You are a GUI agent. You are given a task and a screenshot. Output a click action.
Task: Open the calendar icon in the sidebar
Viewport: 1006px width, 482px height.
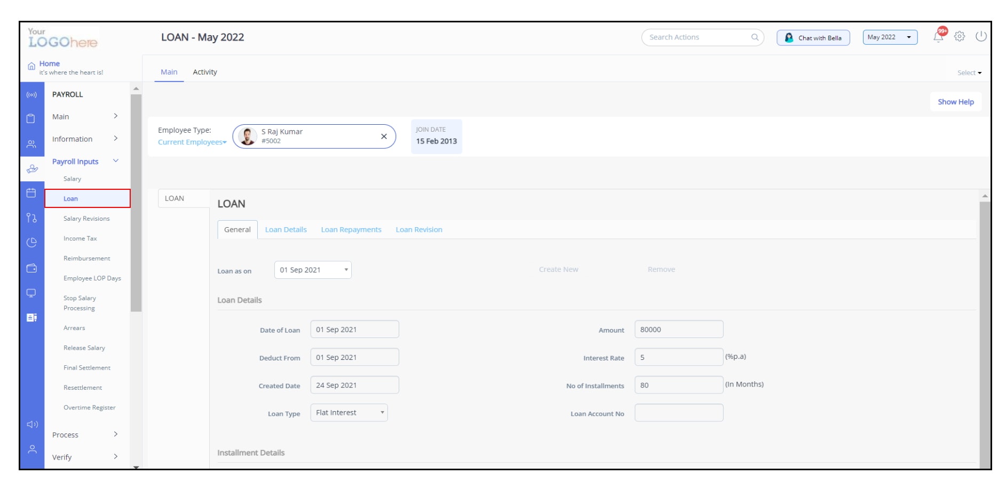click(x=31, y=194)
